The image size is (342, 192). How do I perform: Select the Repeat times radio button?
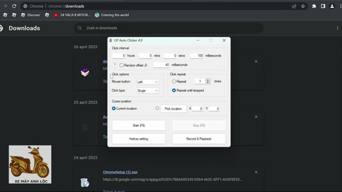click(174, 81)
